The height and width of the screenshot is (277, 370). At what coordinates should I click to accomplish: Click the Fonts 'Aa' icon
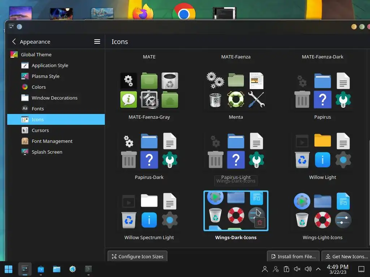coord(25,109)
